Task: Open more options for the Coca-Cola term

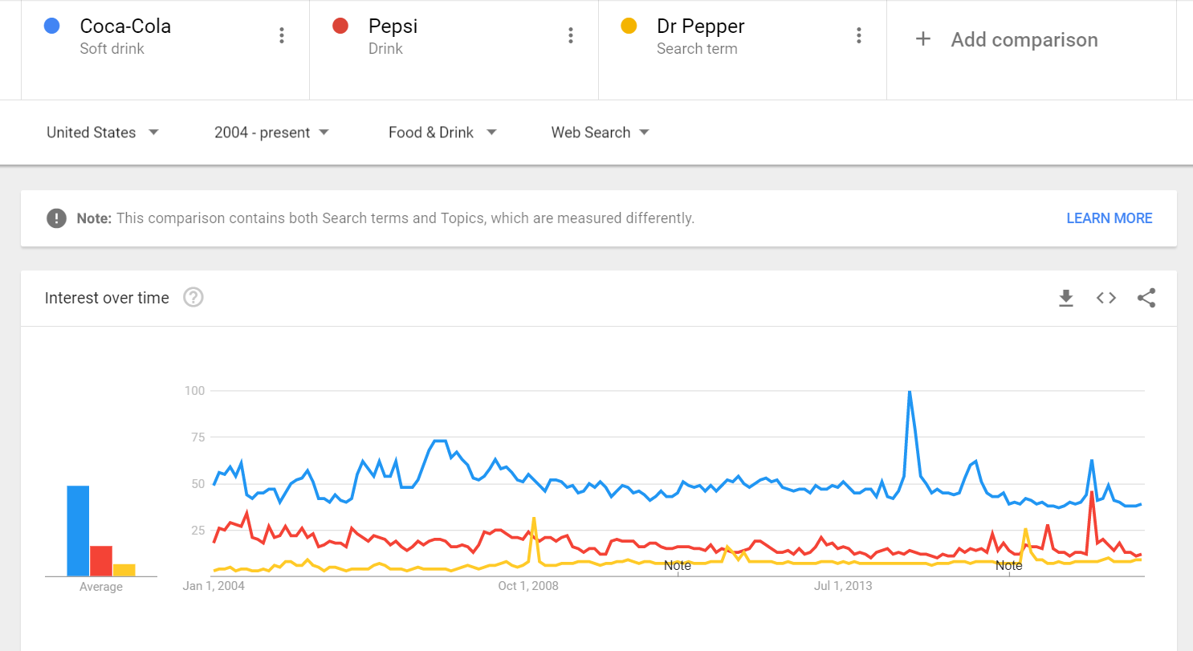Action: 282,35
